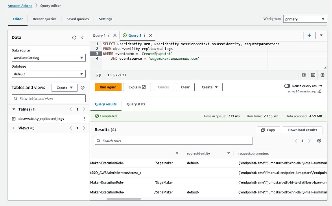The width and height of the screenshot is (332, 206).
Task: Add a new query tab
Action: [x=309, y=35]
